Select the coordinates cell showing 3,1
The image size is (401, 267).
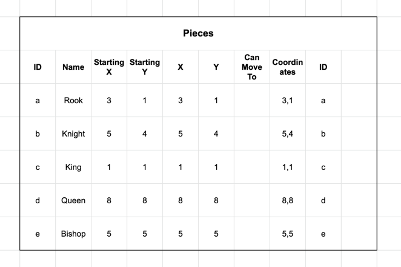click(x=288, y=100)
